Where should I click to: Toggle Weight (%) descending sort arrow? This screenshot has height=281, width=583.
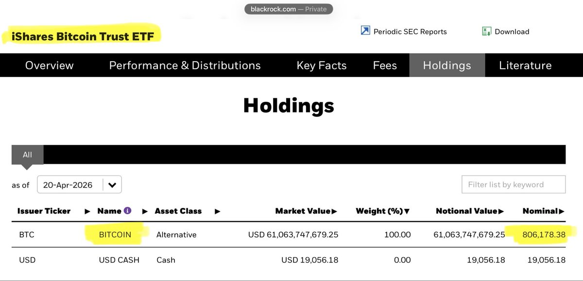click(407, 211)
